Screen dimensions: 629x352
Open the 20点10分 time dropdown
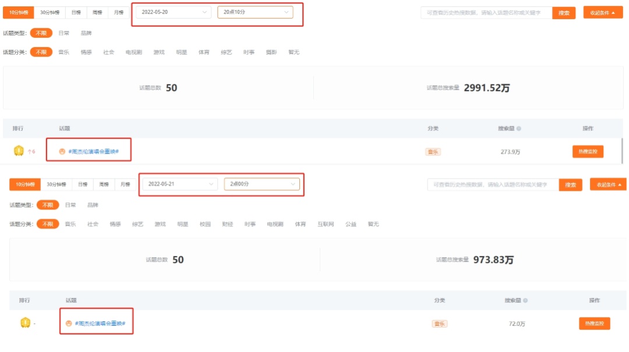(x=255, y=12)
